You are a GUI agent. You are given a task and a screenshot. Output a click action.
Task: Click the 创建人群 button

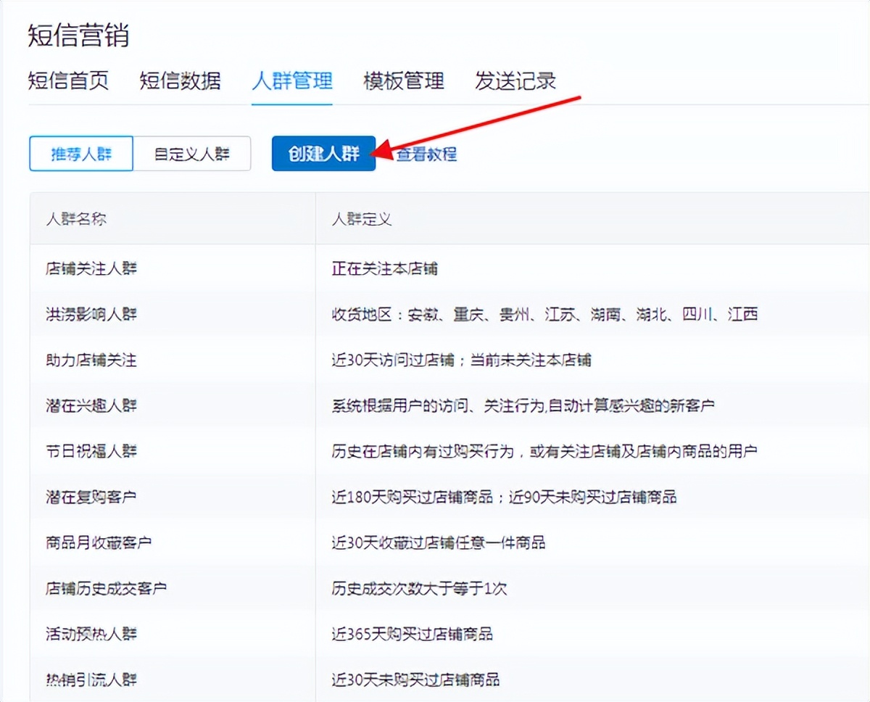(323, 154)
